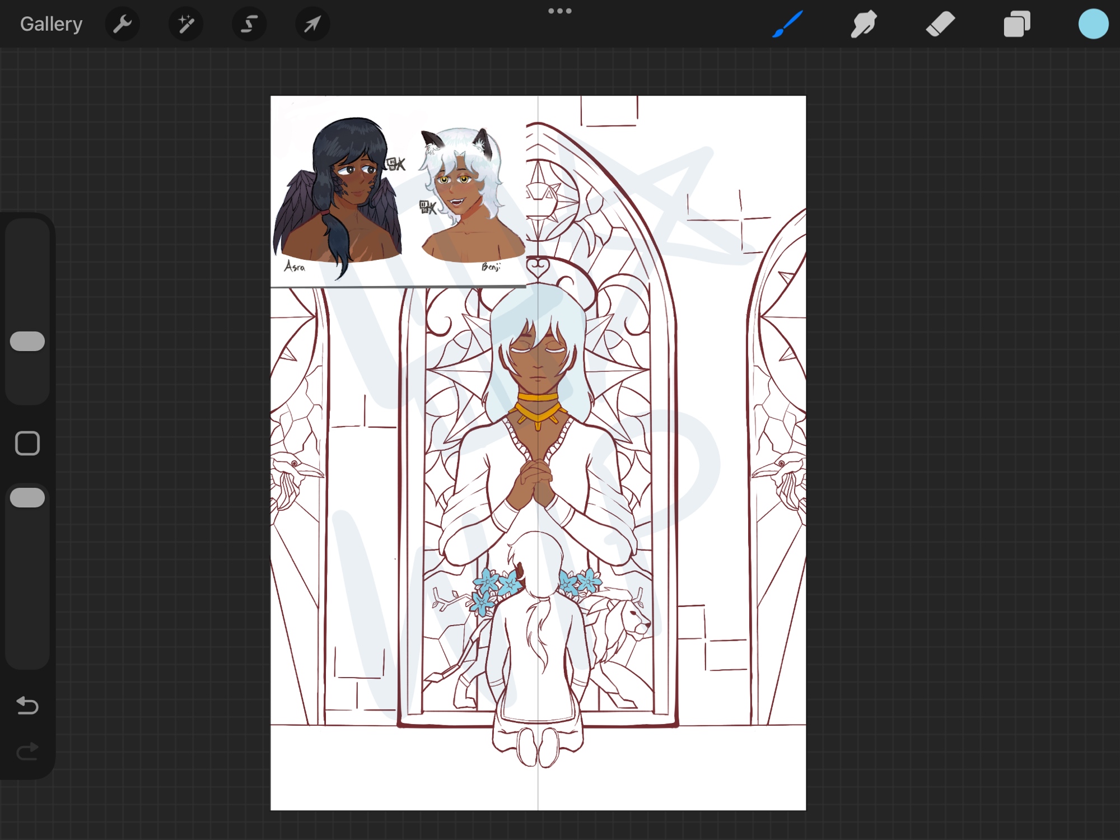Tap the brush size slider handle
1120x840 pixels.
point(27,341)
